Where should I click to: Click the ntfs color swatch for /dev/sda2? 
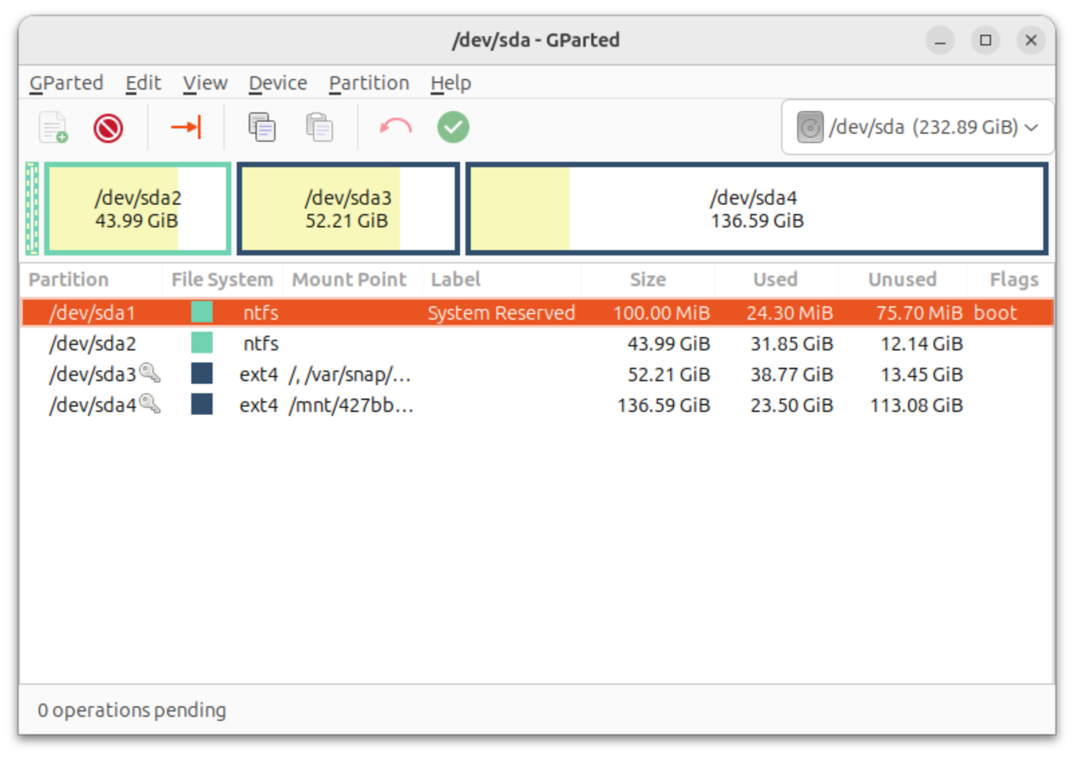click(201, 343)
